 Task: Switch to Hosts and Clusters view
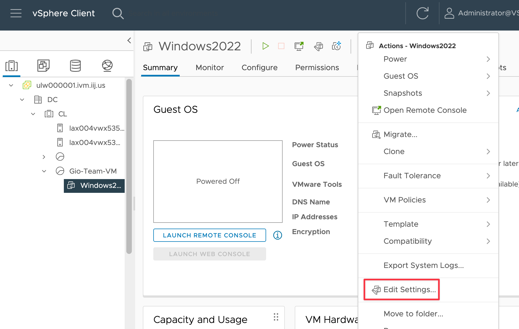click(x=12, y=66)
